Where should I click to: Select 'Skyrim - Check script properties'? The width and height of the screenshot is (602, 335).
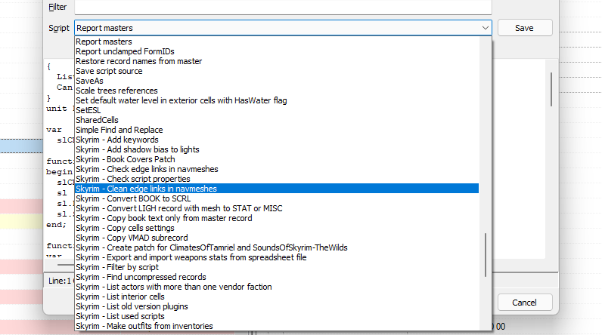pos(277,179)
